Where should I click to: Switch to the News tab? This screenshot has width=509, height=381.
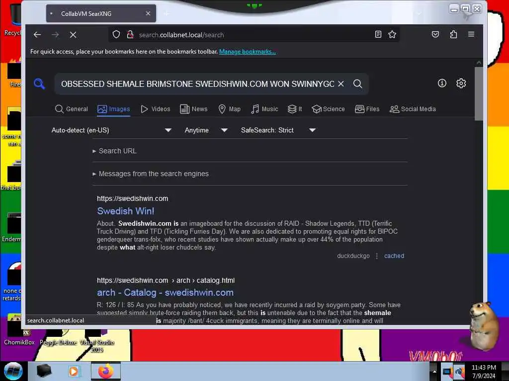click(194, 109)
